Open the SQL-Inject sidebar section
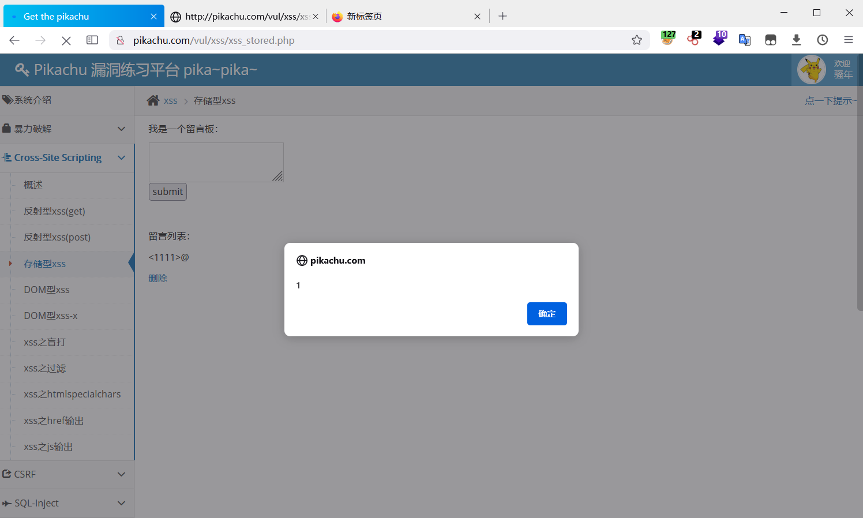The image size is (863, 518). click(67, 503)
